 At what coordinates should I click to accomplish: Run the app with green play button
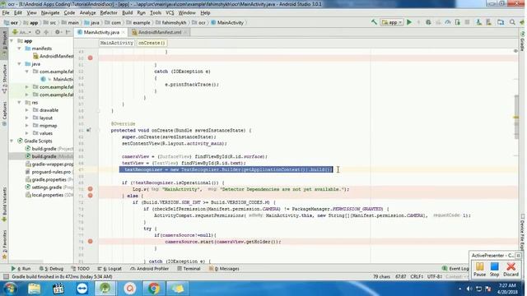(x=409, y=22)
